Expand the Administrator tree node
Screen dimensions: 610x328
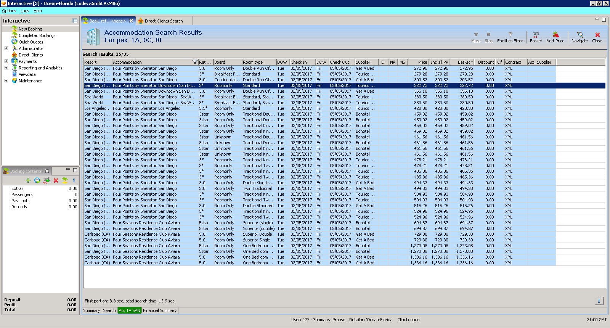(6, 48)
